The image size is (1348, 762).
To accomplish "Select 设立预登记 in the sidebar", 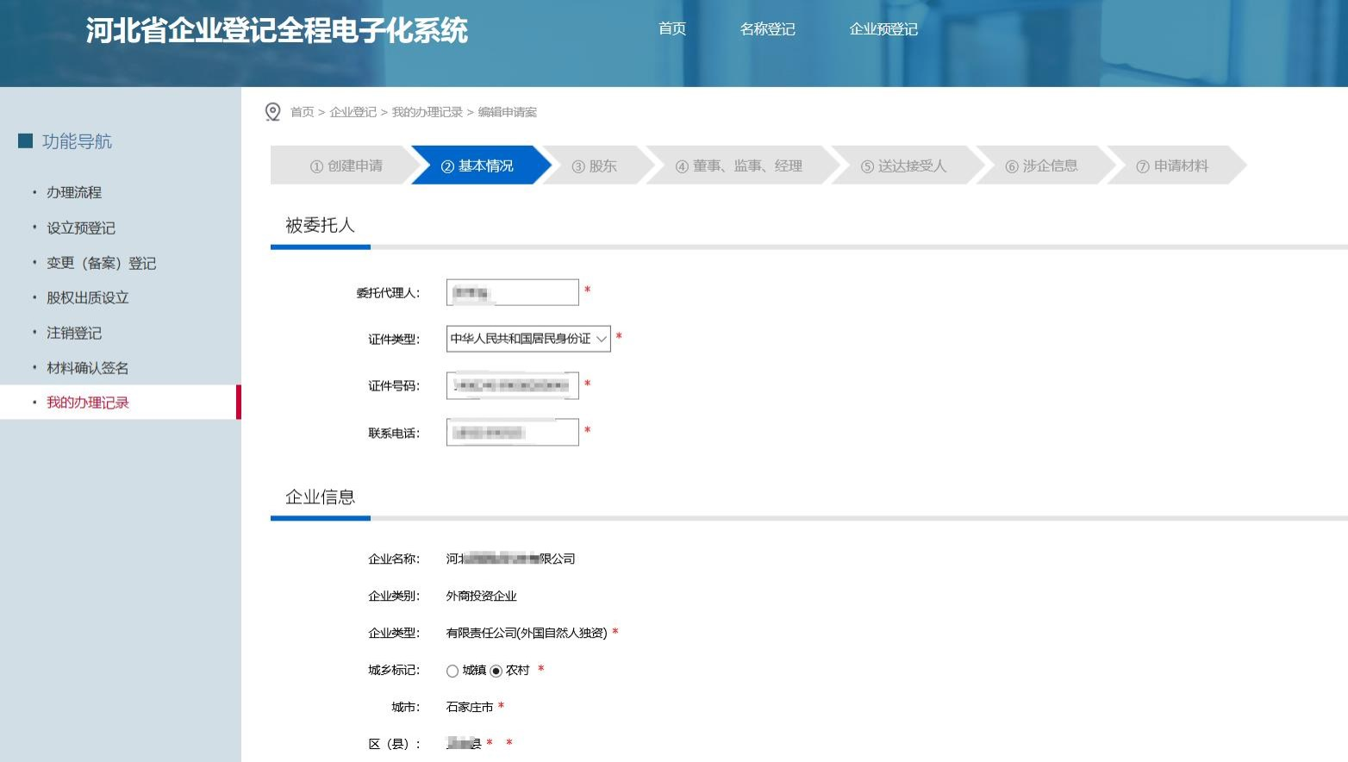I will click(x=81, y=228).
